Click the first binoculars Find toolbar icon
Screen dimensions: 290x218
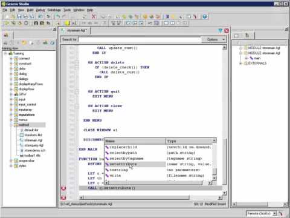click(36, 23)
